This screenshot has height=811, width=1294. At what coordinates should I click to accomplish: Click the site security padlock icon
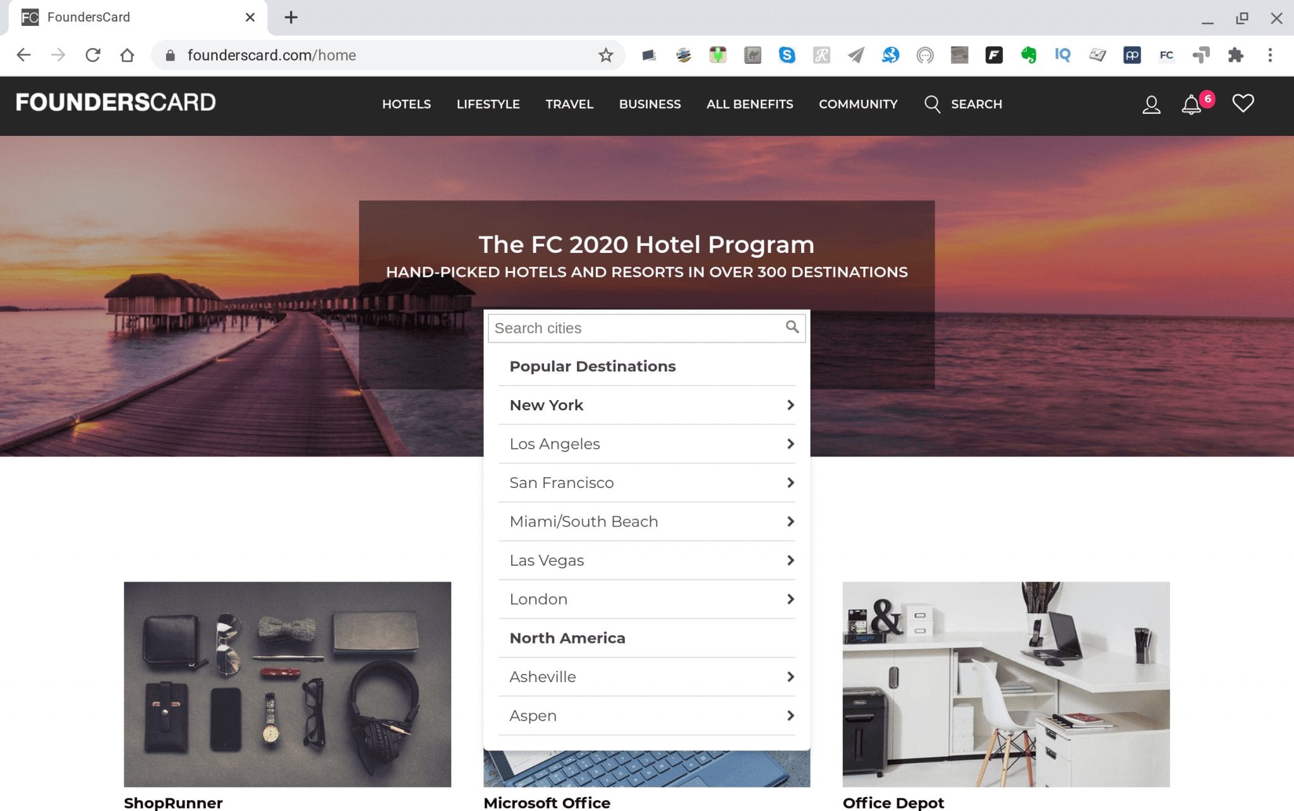tap(169, 55)
